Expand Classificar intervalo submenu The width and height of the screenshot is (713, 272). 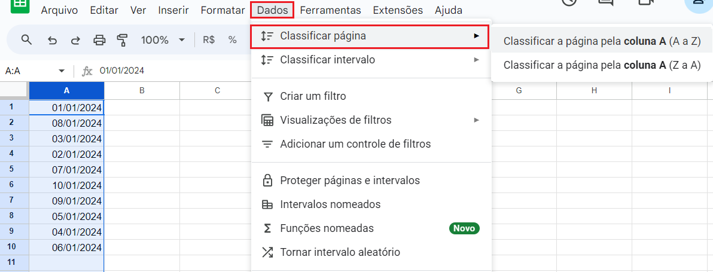[371, 60]
